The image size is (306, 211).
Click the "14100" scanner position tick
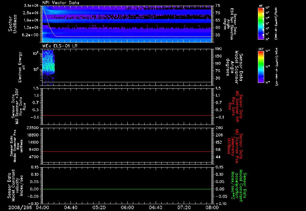(x=33, y=142)
